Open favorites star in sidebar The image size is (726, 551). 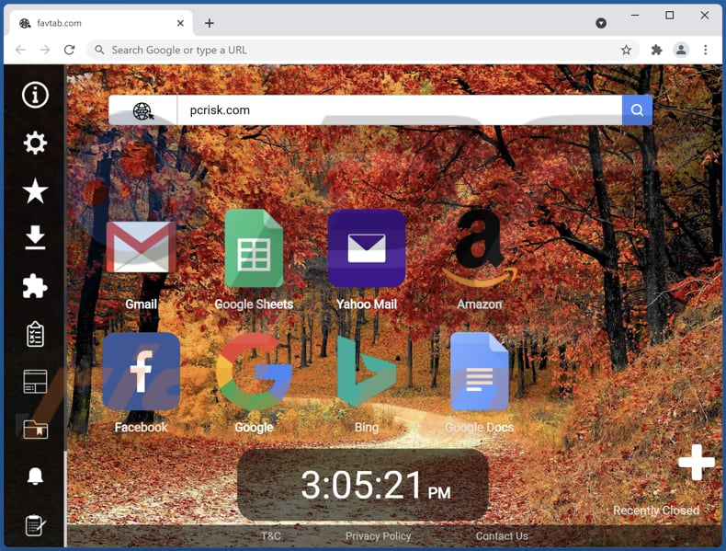(35, 191)
